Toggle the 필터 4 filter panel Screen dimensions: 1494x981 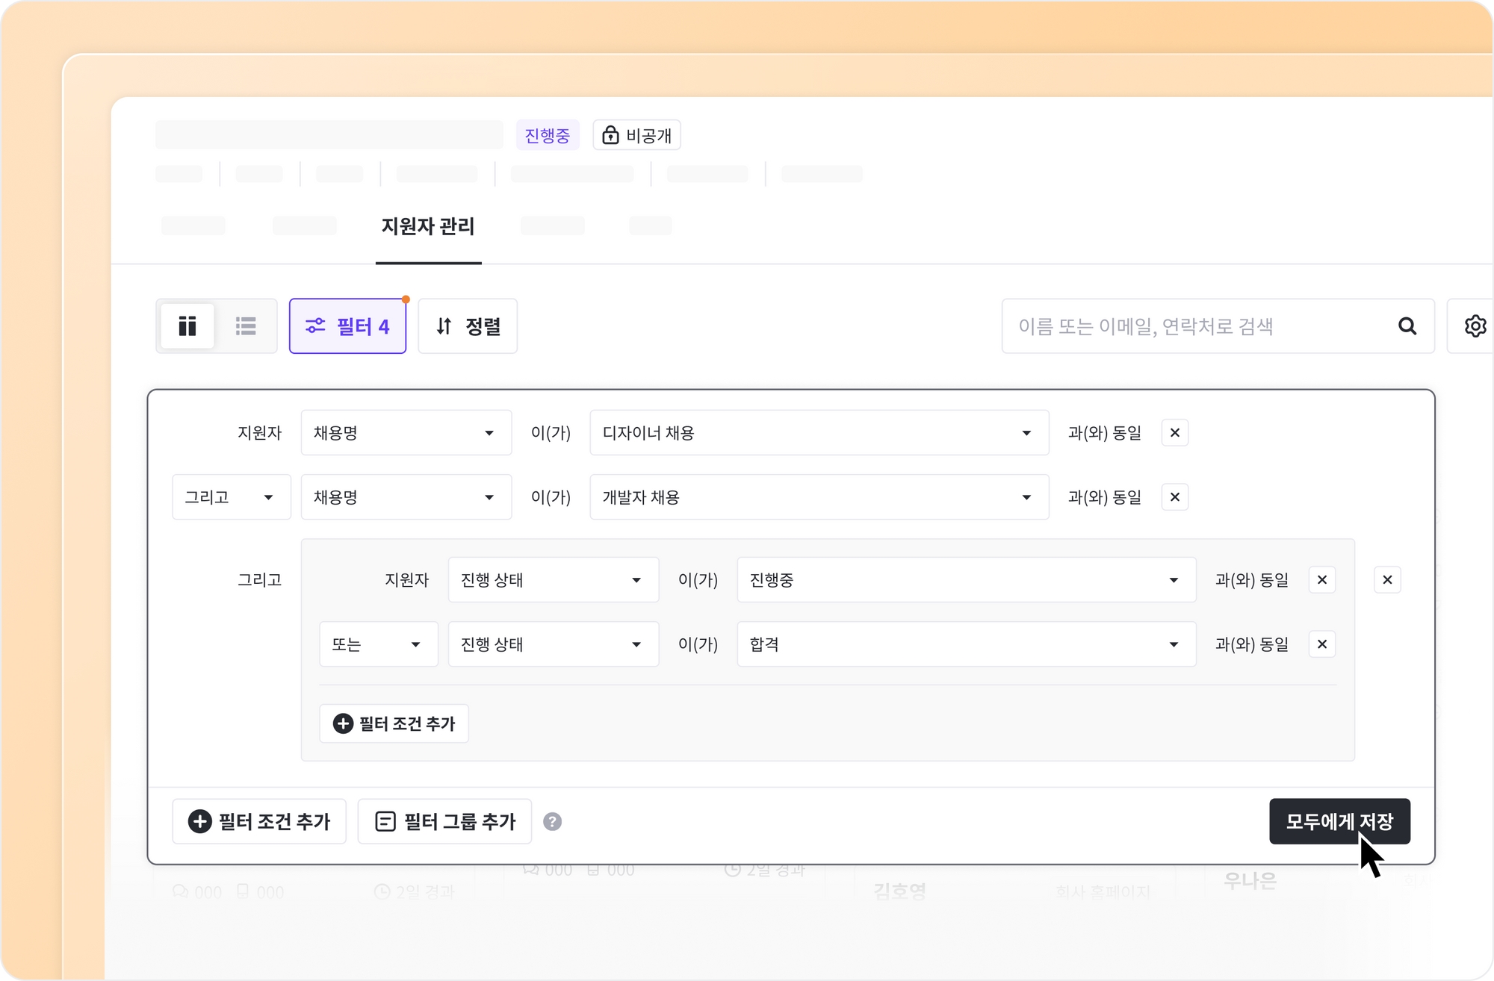(x=347, y=326)
